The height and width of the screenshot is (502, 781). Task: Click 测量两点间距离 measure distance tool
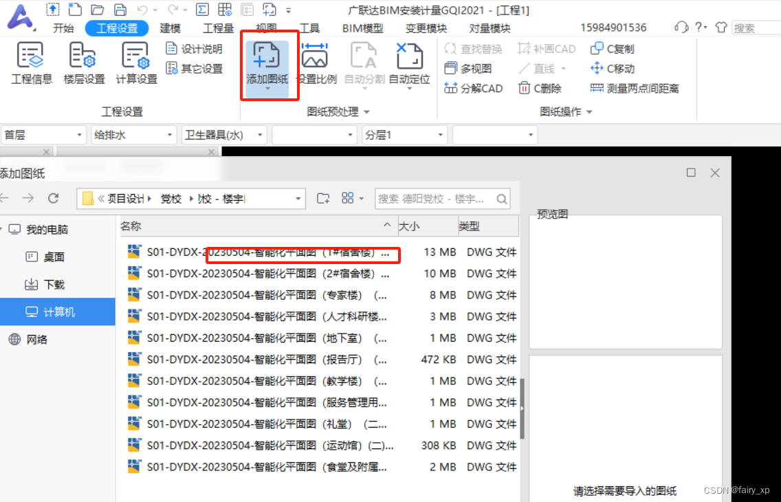(635, 89)
